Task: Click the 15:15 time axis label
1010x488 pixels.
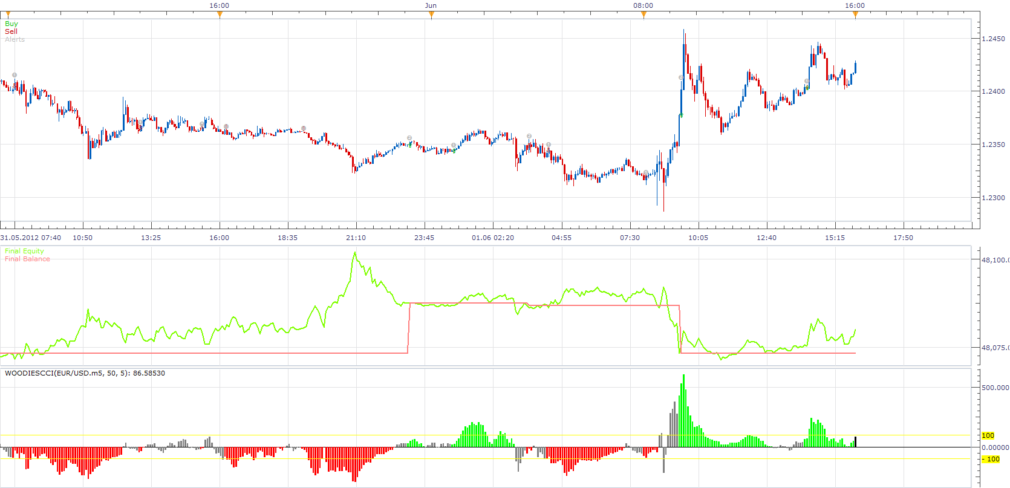Action: (835, 238)
